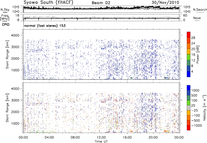
Task: Select the 'Beam 02' header label
Action: (x=101, y=3)
